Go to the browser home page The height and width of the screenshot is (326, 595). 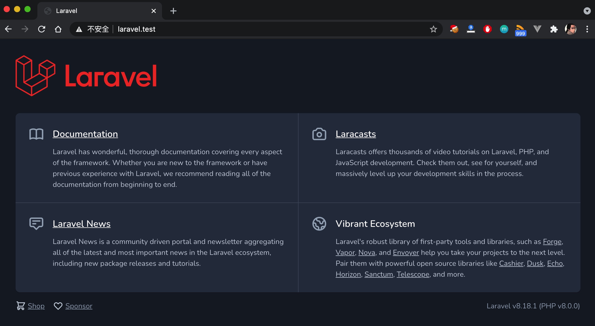[58, 29]
